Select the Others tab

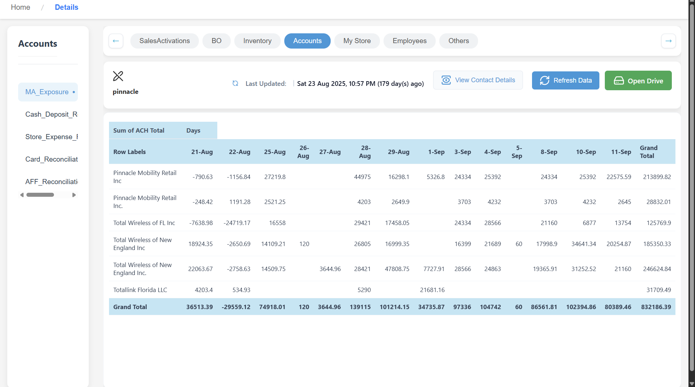(x=458, y=41)
